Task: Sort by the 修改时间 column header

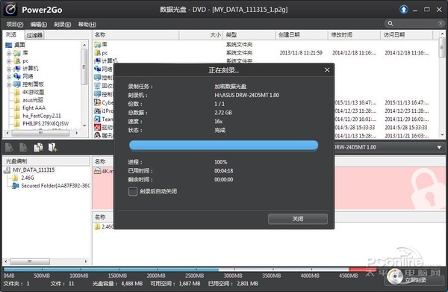Action: [x=354, y=35]
